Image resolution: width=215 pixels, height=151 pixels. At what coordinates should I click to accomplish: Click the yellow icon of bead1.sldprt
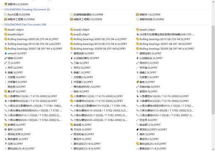click(x=5, y=30)
